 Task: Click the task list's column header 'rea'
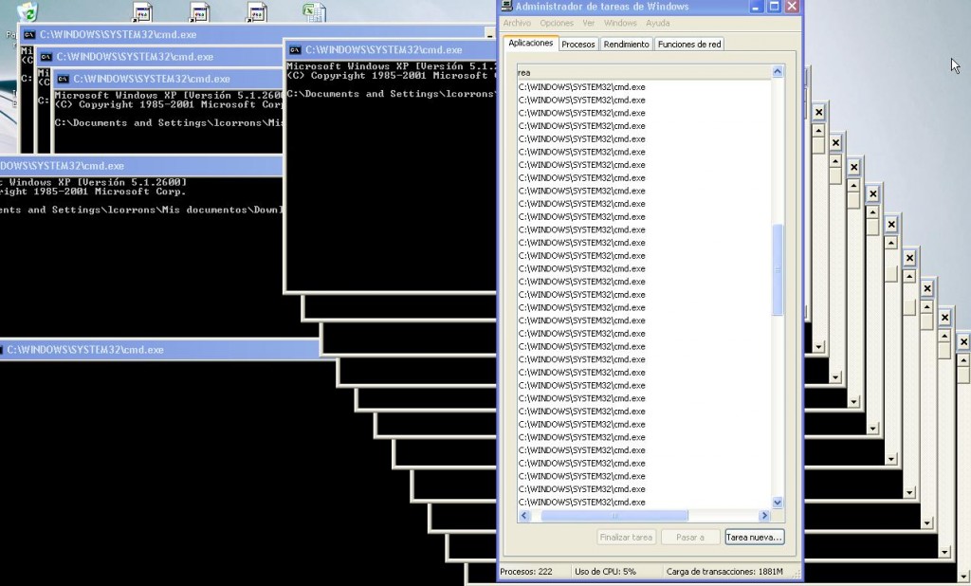644,72
